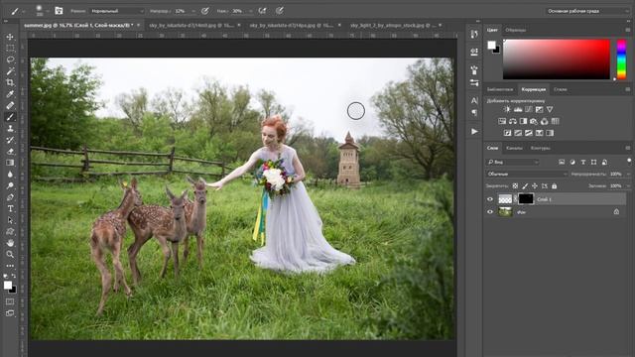
Task: Expand the brush flow slider arrow
Action: (251, 11)
